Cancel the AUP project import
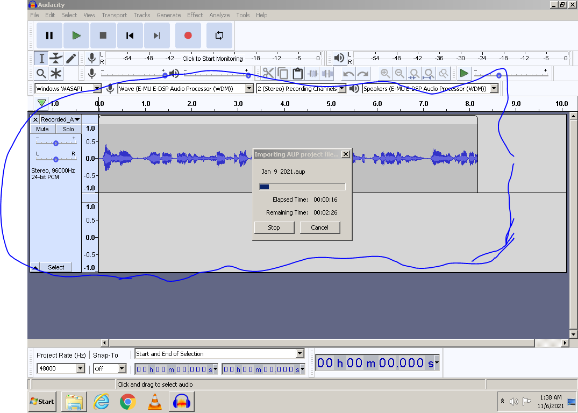This screenshot has height=413, width=578. 319,227
